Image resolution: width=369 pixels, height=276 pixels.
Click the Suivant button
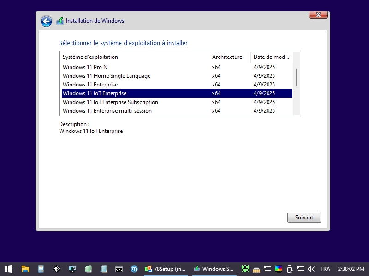(304, 218)
